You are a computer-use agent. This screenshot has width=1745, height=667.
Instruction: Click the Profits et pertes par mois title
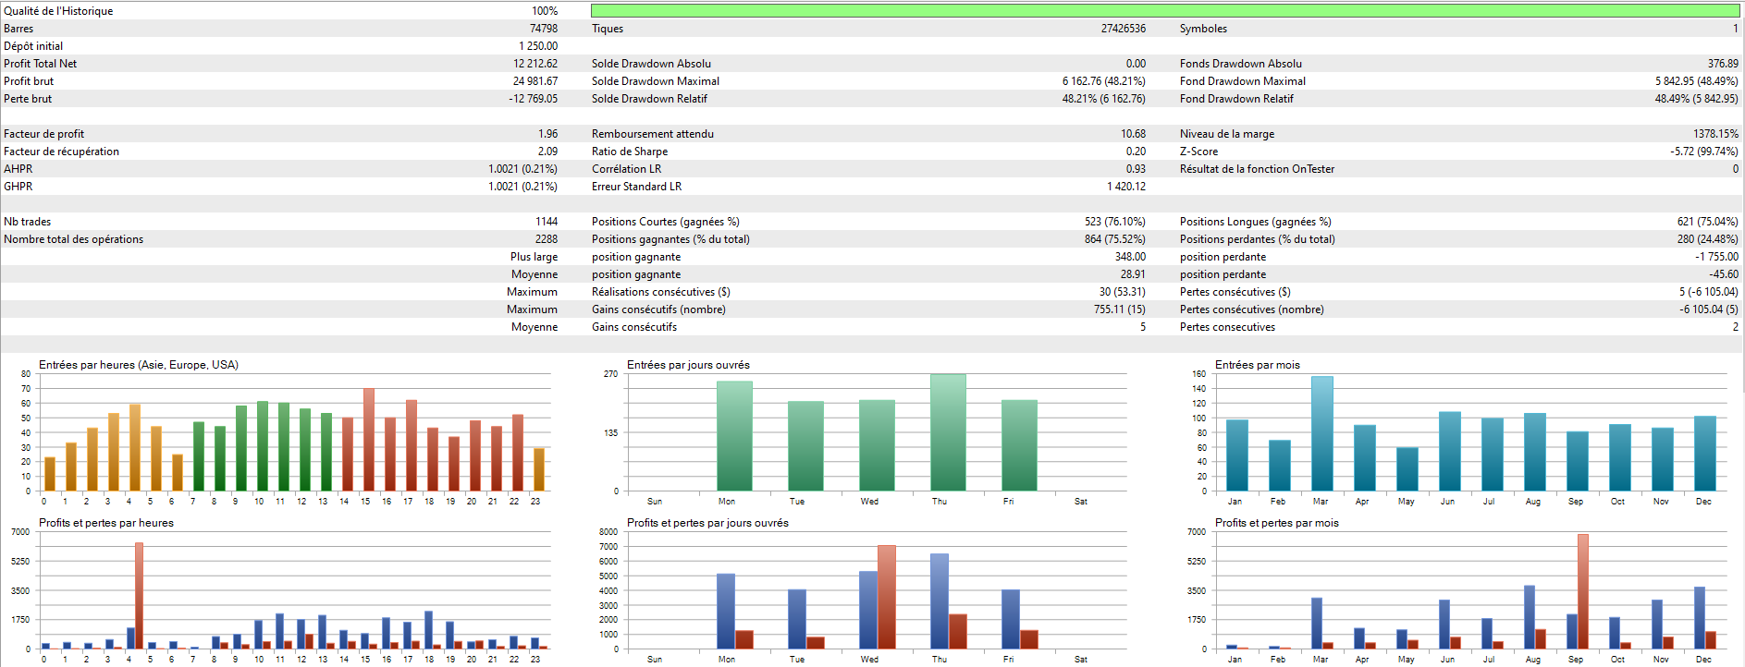click(x=1277, y=523)
